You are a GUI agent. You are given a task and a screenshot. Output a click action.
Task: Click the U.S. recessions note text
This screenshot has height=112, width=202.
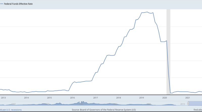coord(11,110)
